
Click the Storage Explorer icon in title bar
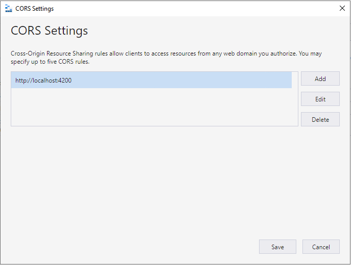[x=8, y=9]
